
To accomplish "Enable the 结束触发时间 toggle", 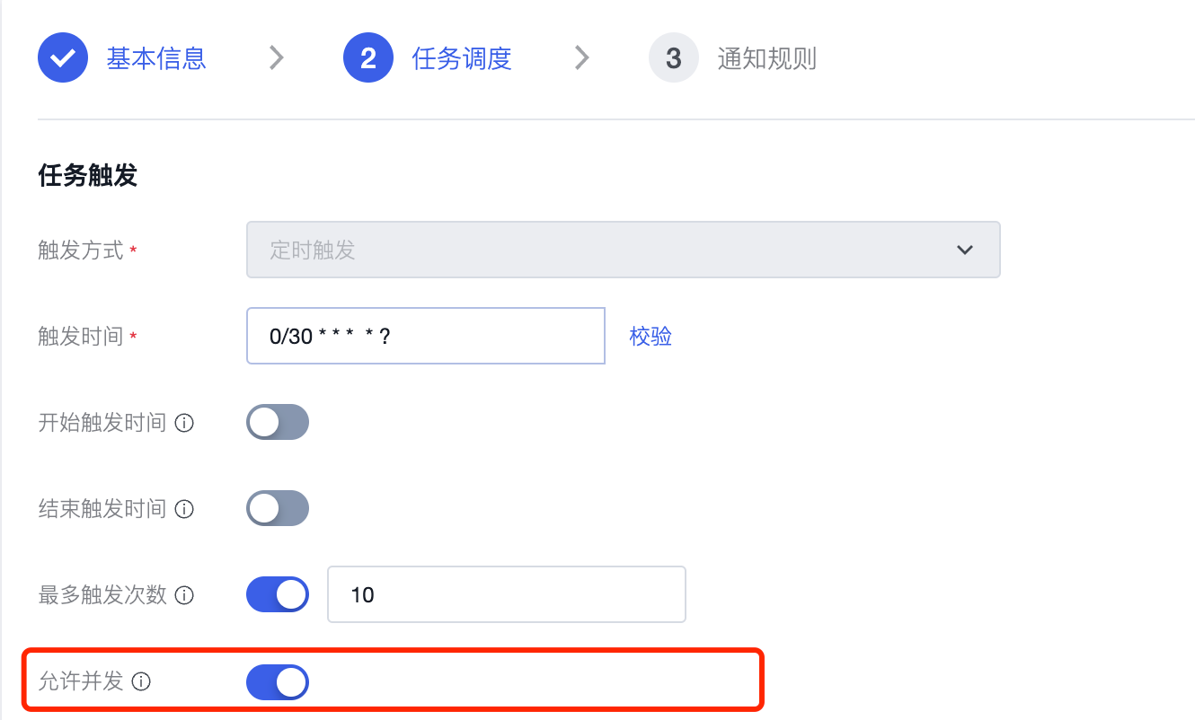I will pos(278,508).
